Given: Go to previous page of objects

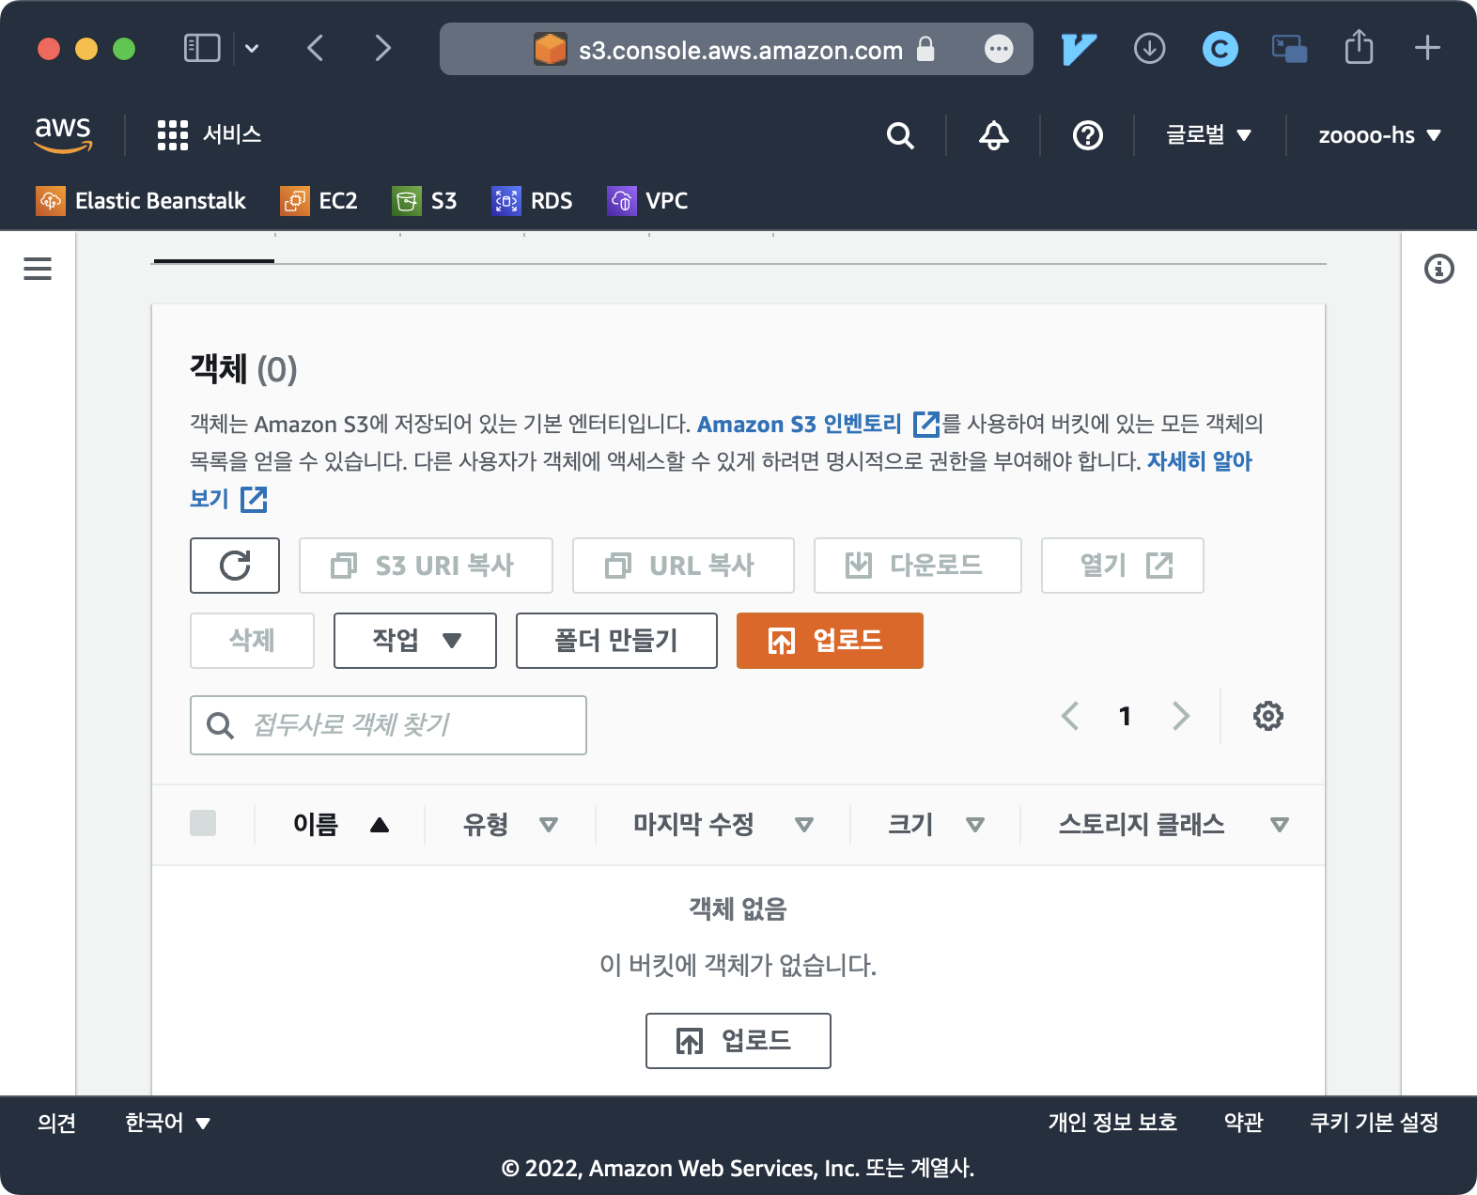Looking at the screenshot, I should click(1069, 716).
